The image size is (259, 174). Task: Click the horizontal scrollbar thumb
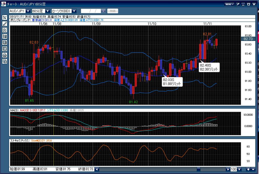198,169
